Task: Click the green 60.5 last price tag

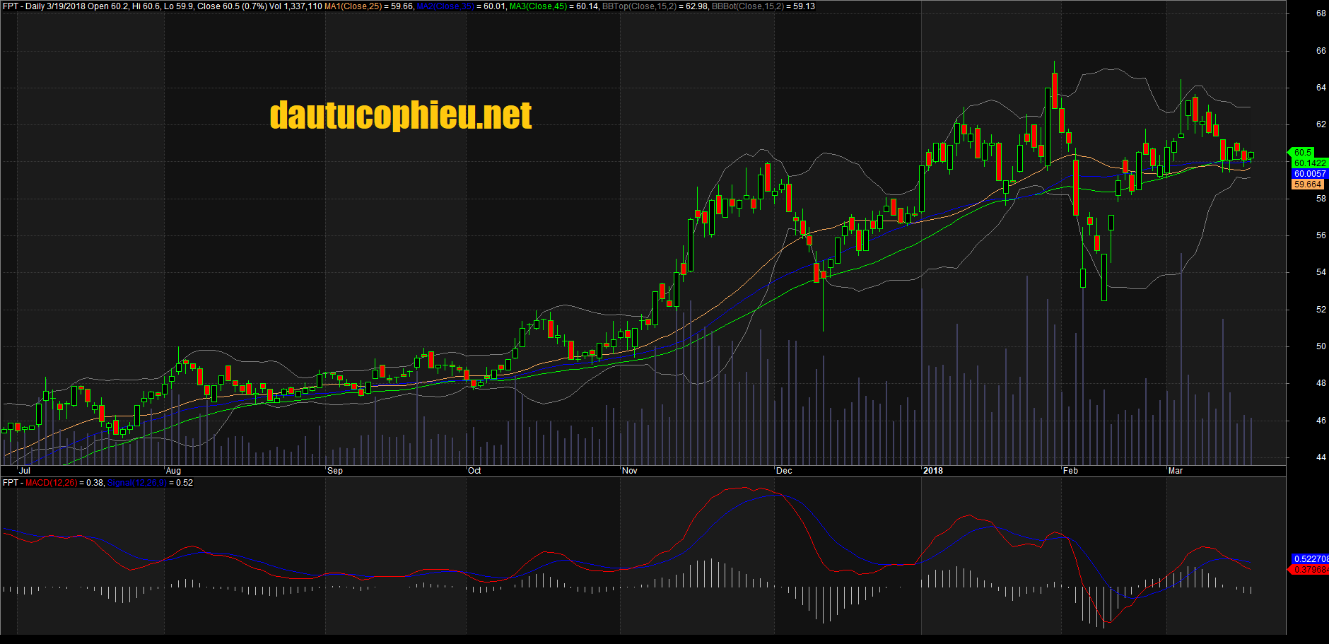Action: point(1302,153)
